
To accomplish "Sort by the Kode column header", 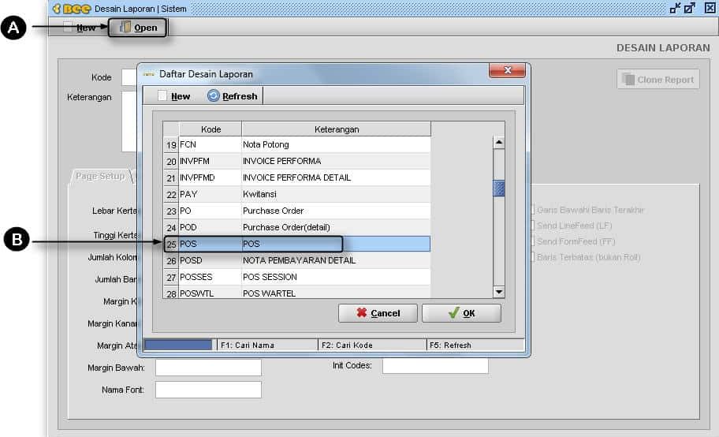I will pyautogui.click(x=210, y=129).
